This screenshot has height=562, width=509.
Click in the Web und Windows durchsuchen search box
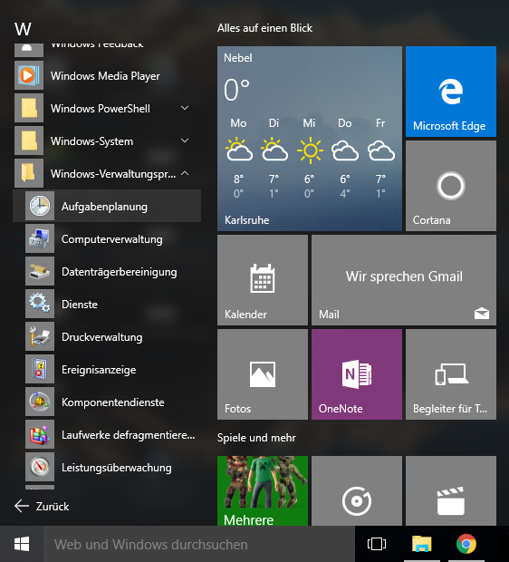199,544
